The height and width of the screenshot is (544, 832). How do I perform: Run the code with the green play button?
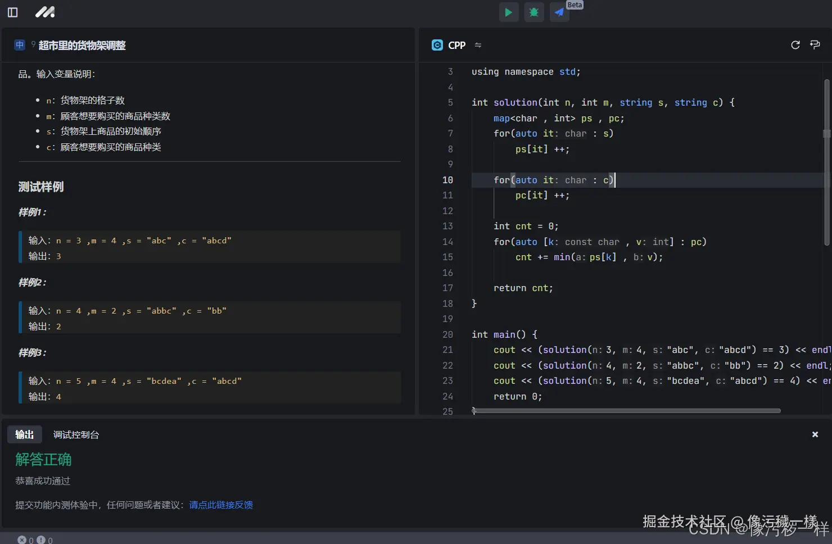pos(508,12)
